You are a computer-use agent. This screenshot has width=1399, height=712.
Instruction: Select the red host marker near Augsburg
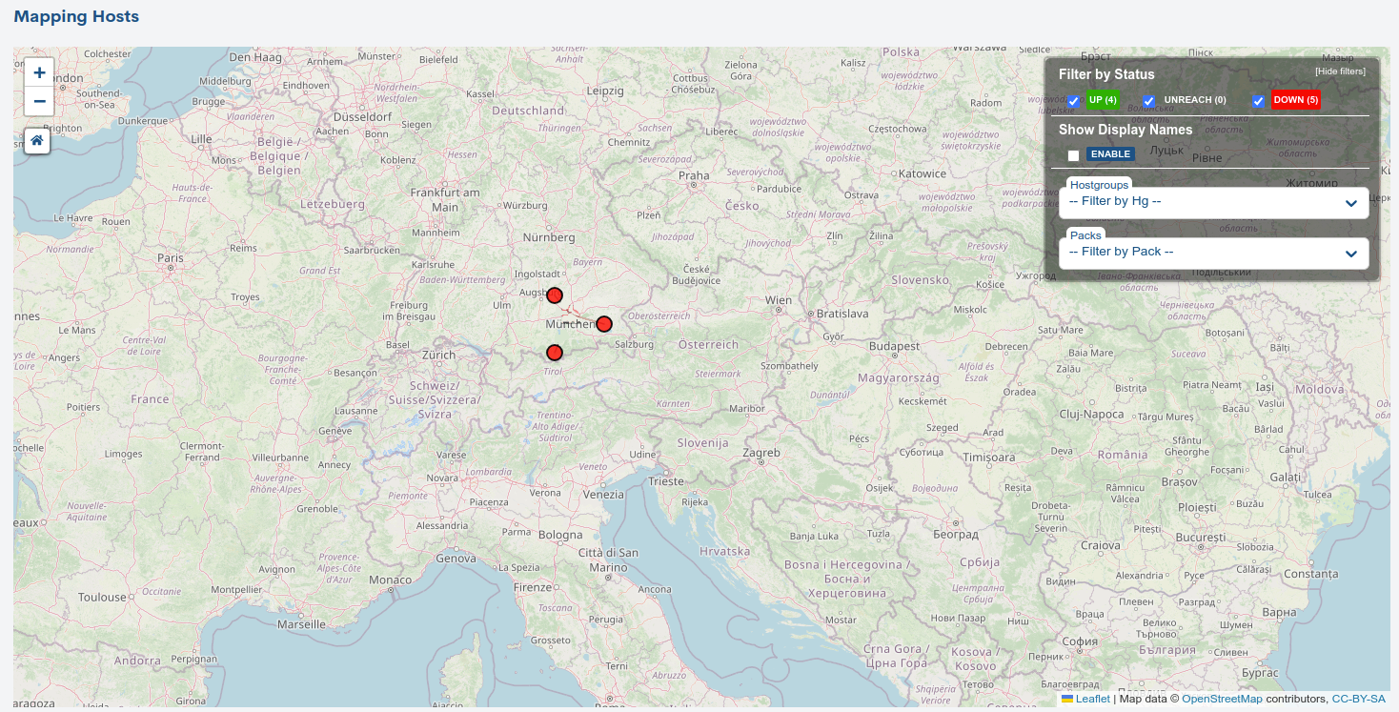pos(555,295)
